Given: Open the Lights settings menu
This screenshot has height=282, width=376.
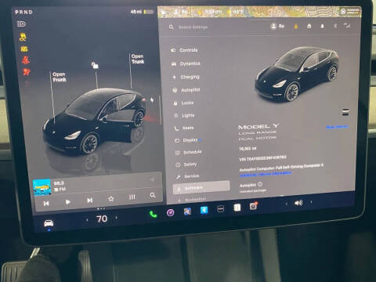Looking at the screenshot, I should click(185, 115).
